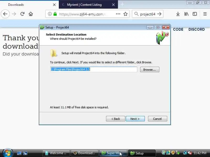210x157 pixels.
Task: Click the green padlock security icon
Action: (x=55, y=14)
